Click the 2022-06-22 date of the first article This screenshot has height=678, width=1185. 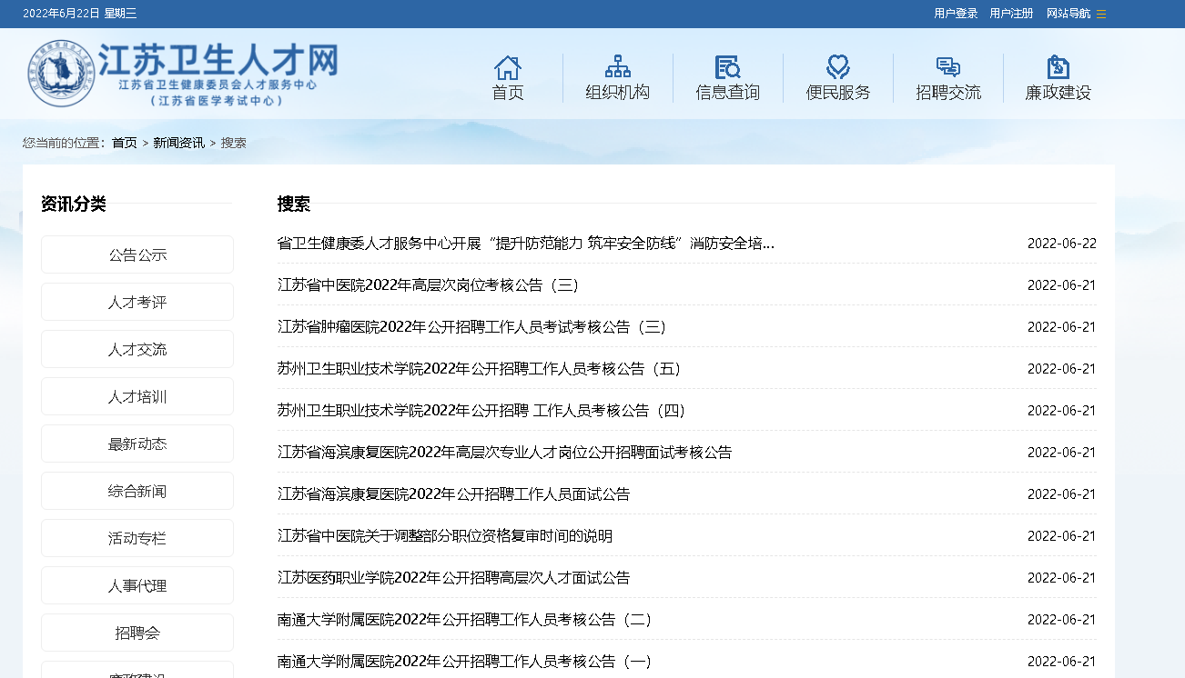[x=1061, y=244]
